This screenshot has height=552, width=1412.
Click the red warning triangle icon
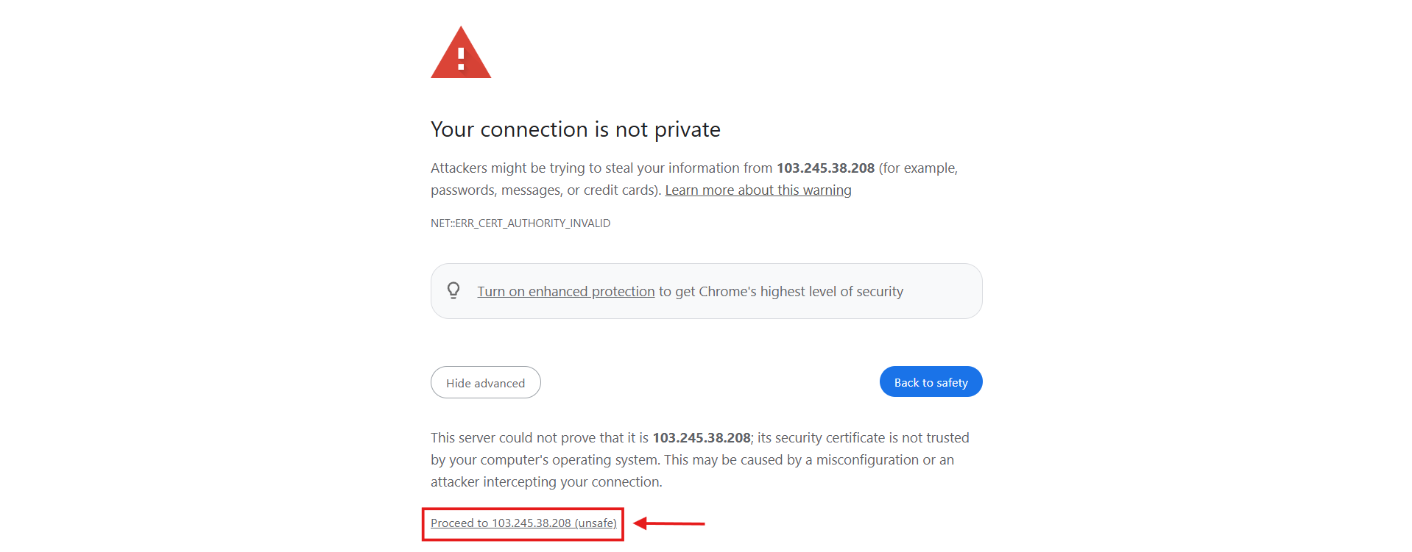point(461,52)
